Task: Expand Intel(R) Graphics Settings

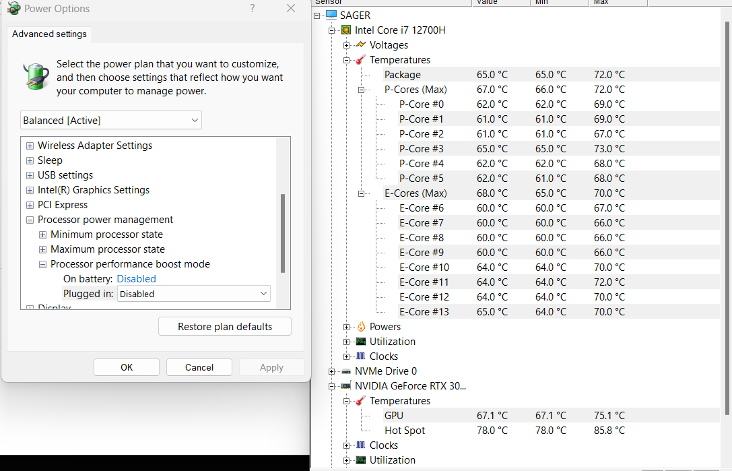Action: pyautogui.click(x=30, y=190)
